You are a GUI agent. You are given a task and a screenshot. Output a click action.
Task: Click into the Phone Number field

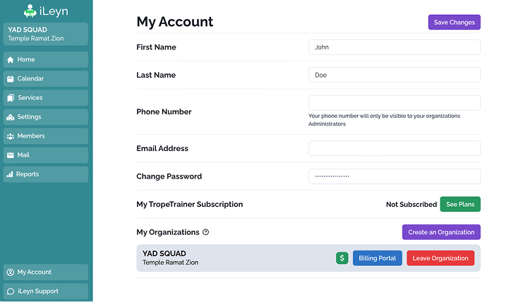click(395, 103)
